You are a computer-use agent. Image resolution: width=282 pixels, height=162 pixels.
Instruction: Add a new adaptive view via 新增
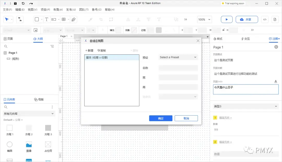pos(89,50)
